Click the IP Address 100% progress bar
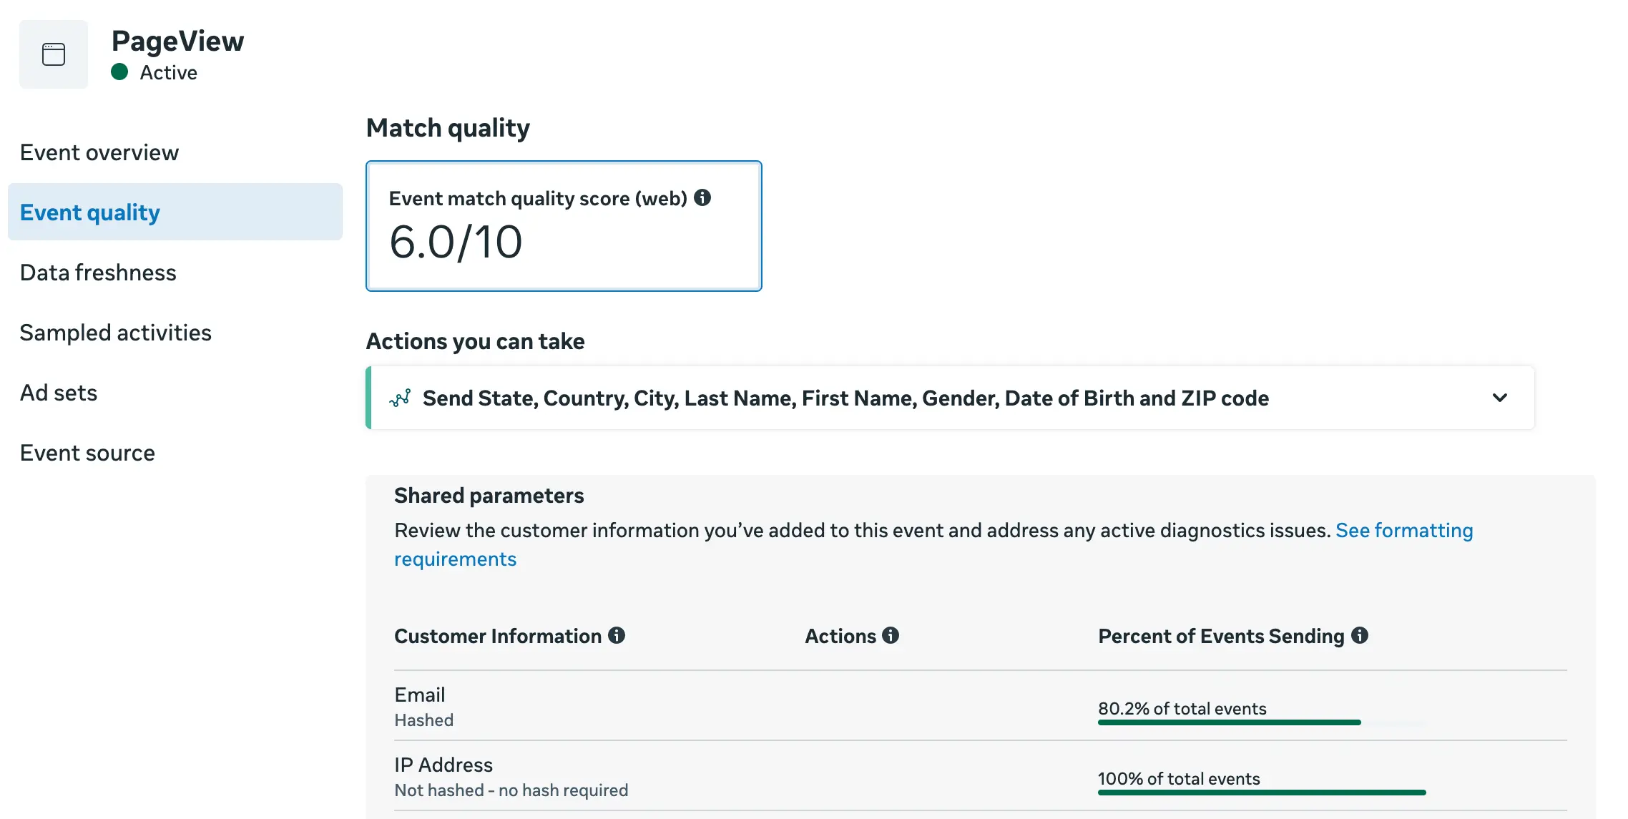This screenshot has height=819, width=1628. [1261, 792]
